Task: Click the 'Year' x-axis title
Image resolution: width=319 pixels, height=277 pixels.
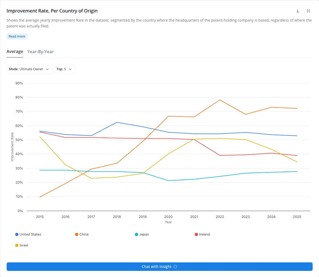Action: pyautogui.click(x=168, y=222)
